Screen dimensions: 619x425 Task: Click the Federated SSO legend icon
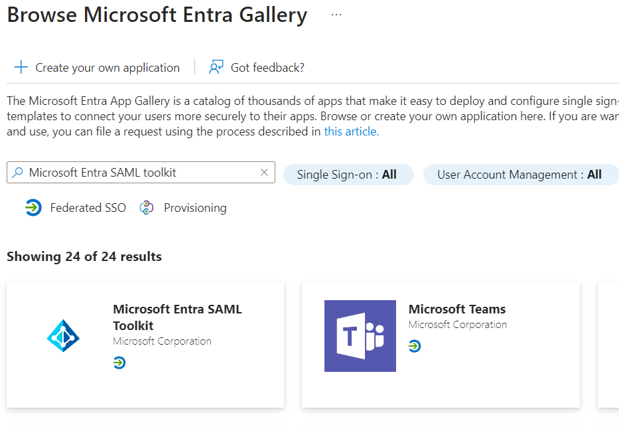(33, 208)
